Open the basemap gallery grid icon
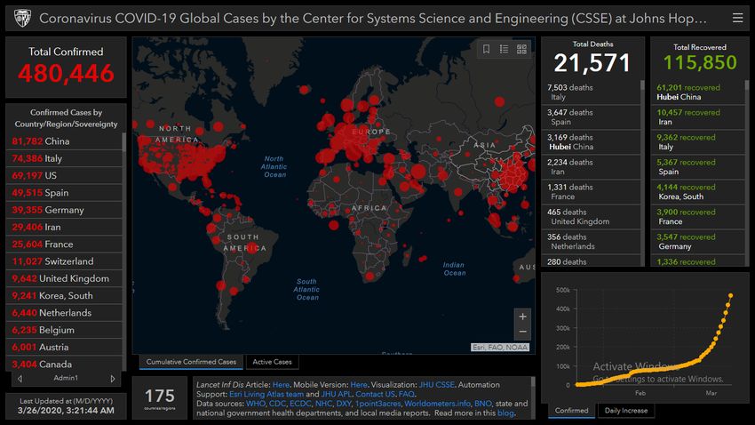The width and height of the screenshot is (755, 425). tap(521, 49)
